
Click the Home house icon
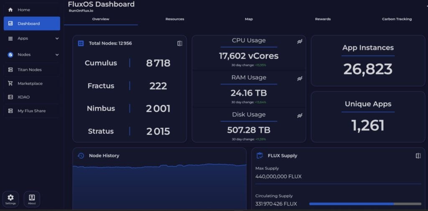[10, 10]
